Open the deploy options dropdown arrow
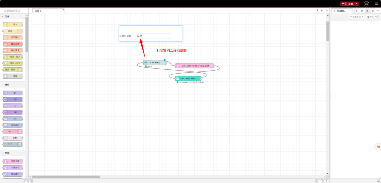The width and height of the screenshot is (381, 183). click(x=357, y=4)
